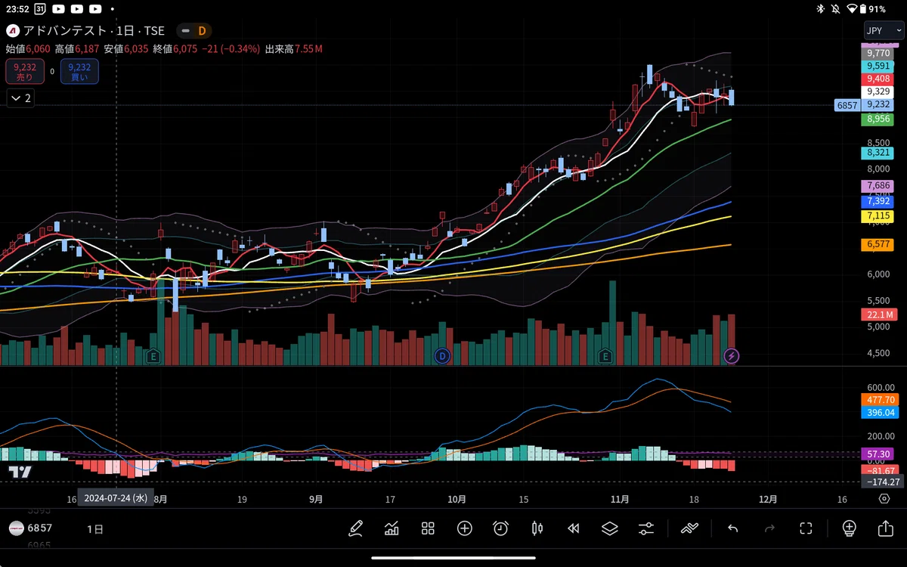Publish an idea via the lightbulb icon
907x567 pixels.
pyautogui.click(x=849, y=528)
